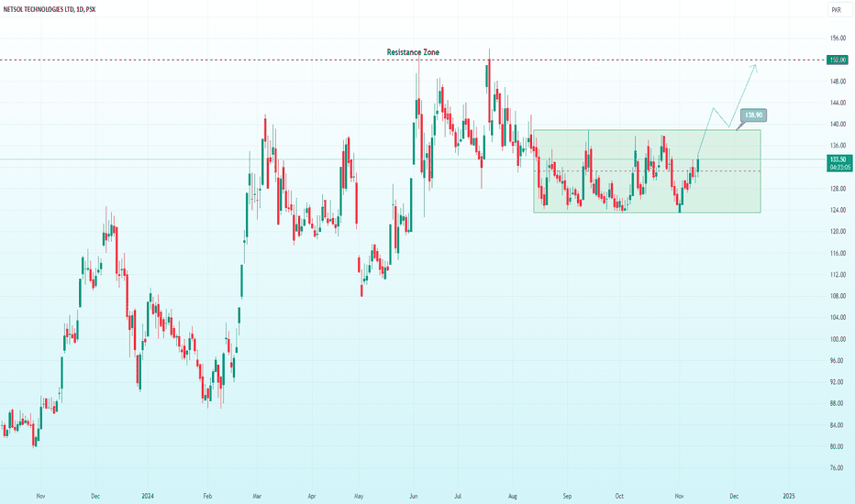This screenshot has width=855, height=504.
Task: Click the 136.00 price axis label
Action: [x=838, y=146]
